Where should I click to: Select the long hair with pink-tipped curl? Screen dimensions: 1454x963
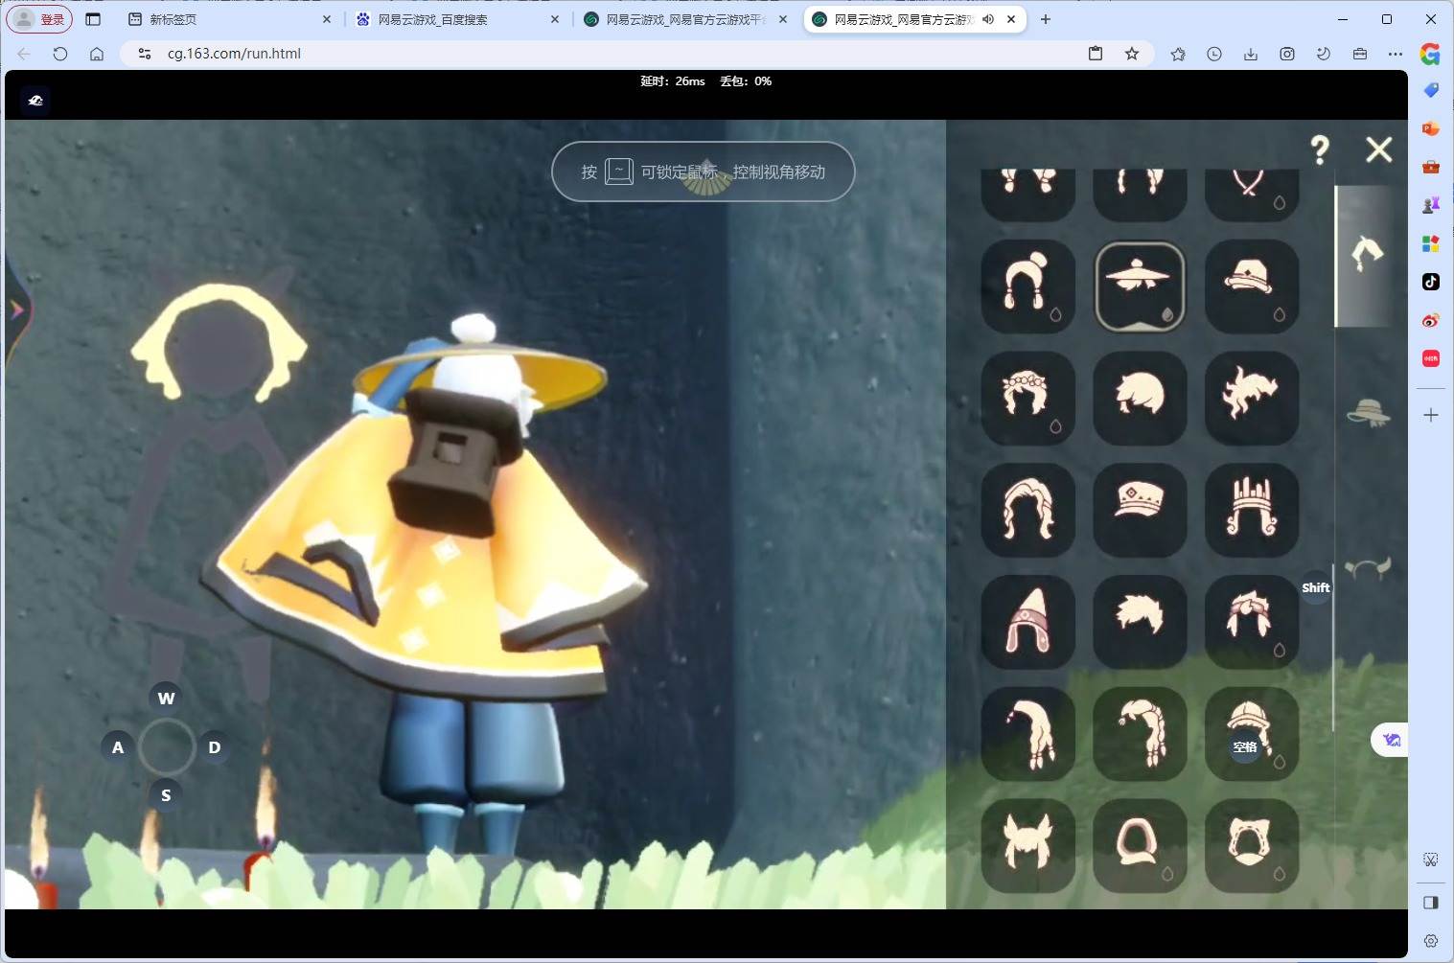1028,734
